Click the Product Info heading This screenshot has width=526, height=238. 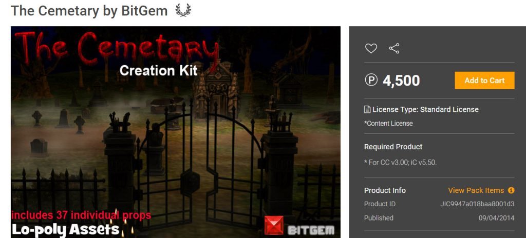pyautogui.click(x=385, y=190)
